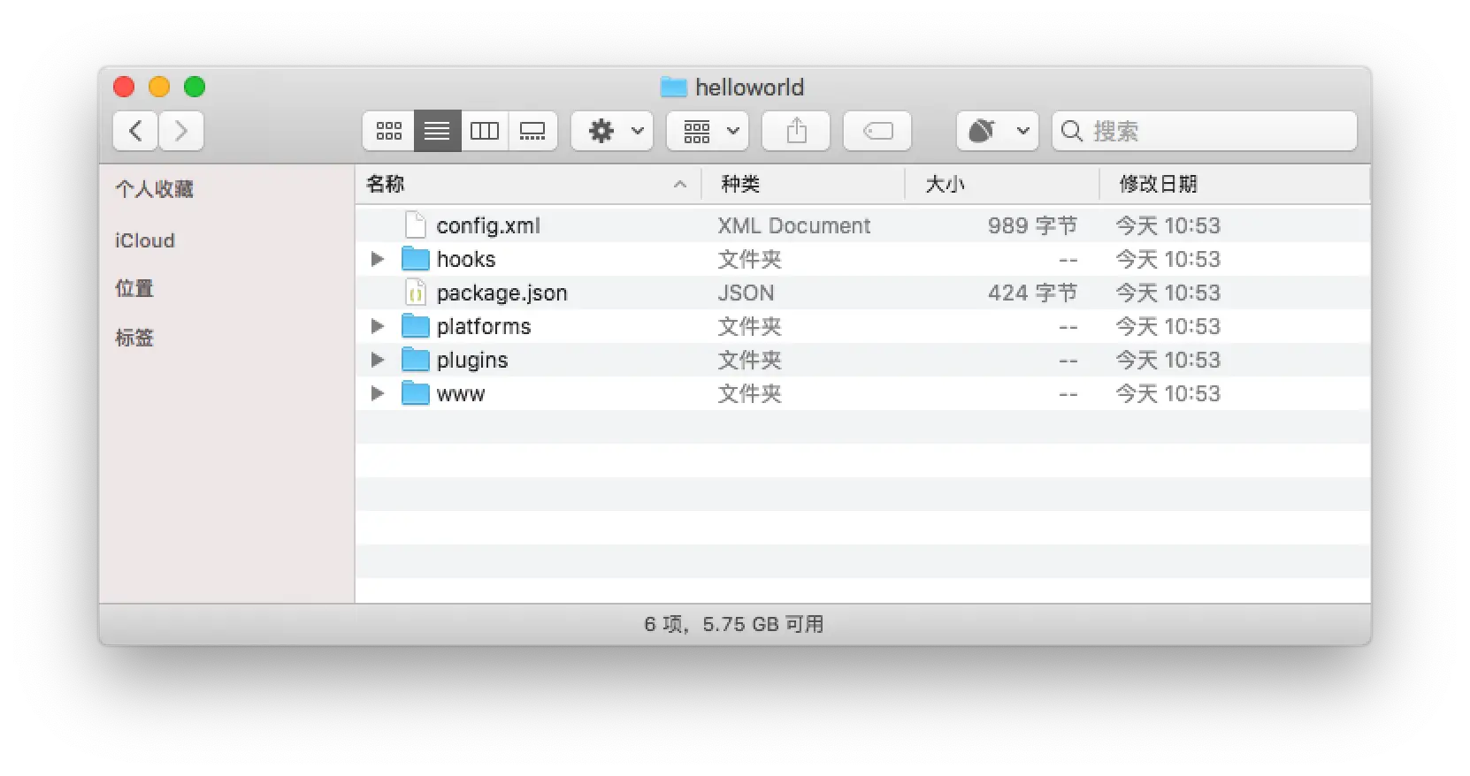The width and height of the screenshot is (1470, 776).
Task: Switch to icon grid view
Action: (389, 131)
